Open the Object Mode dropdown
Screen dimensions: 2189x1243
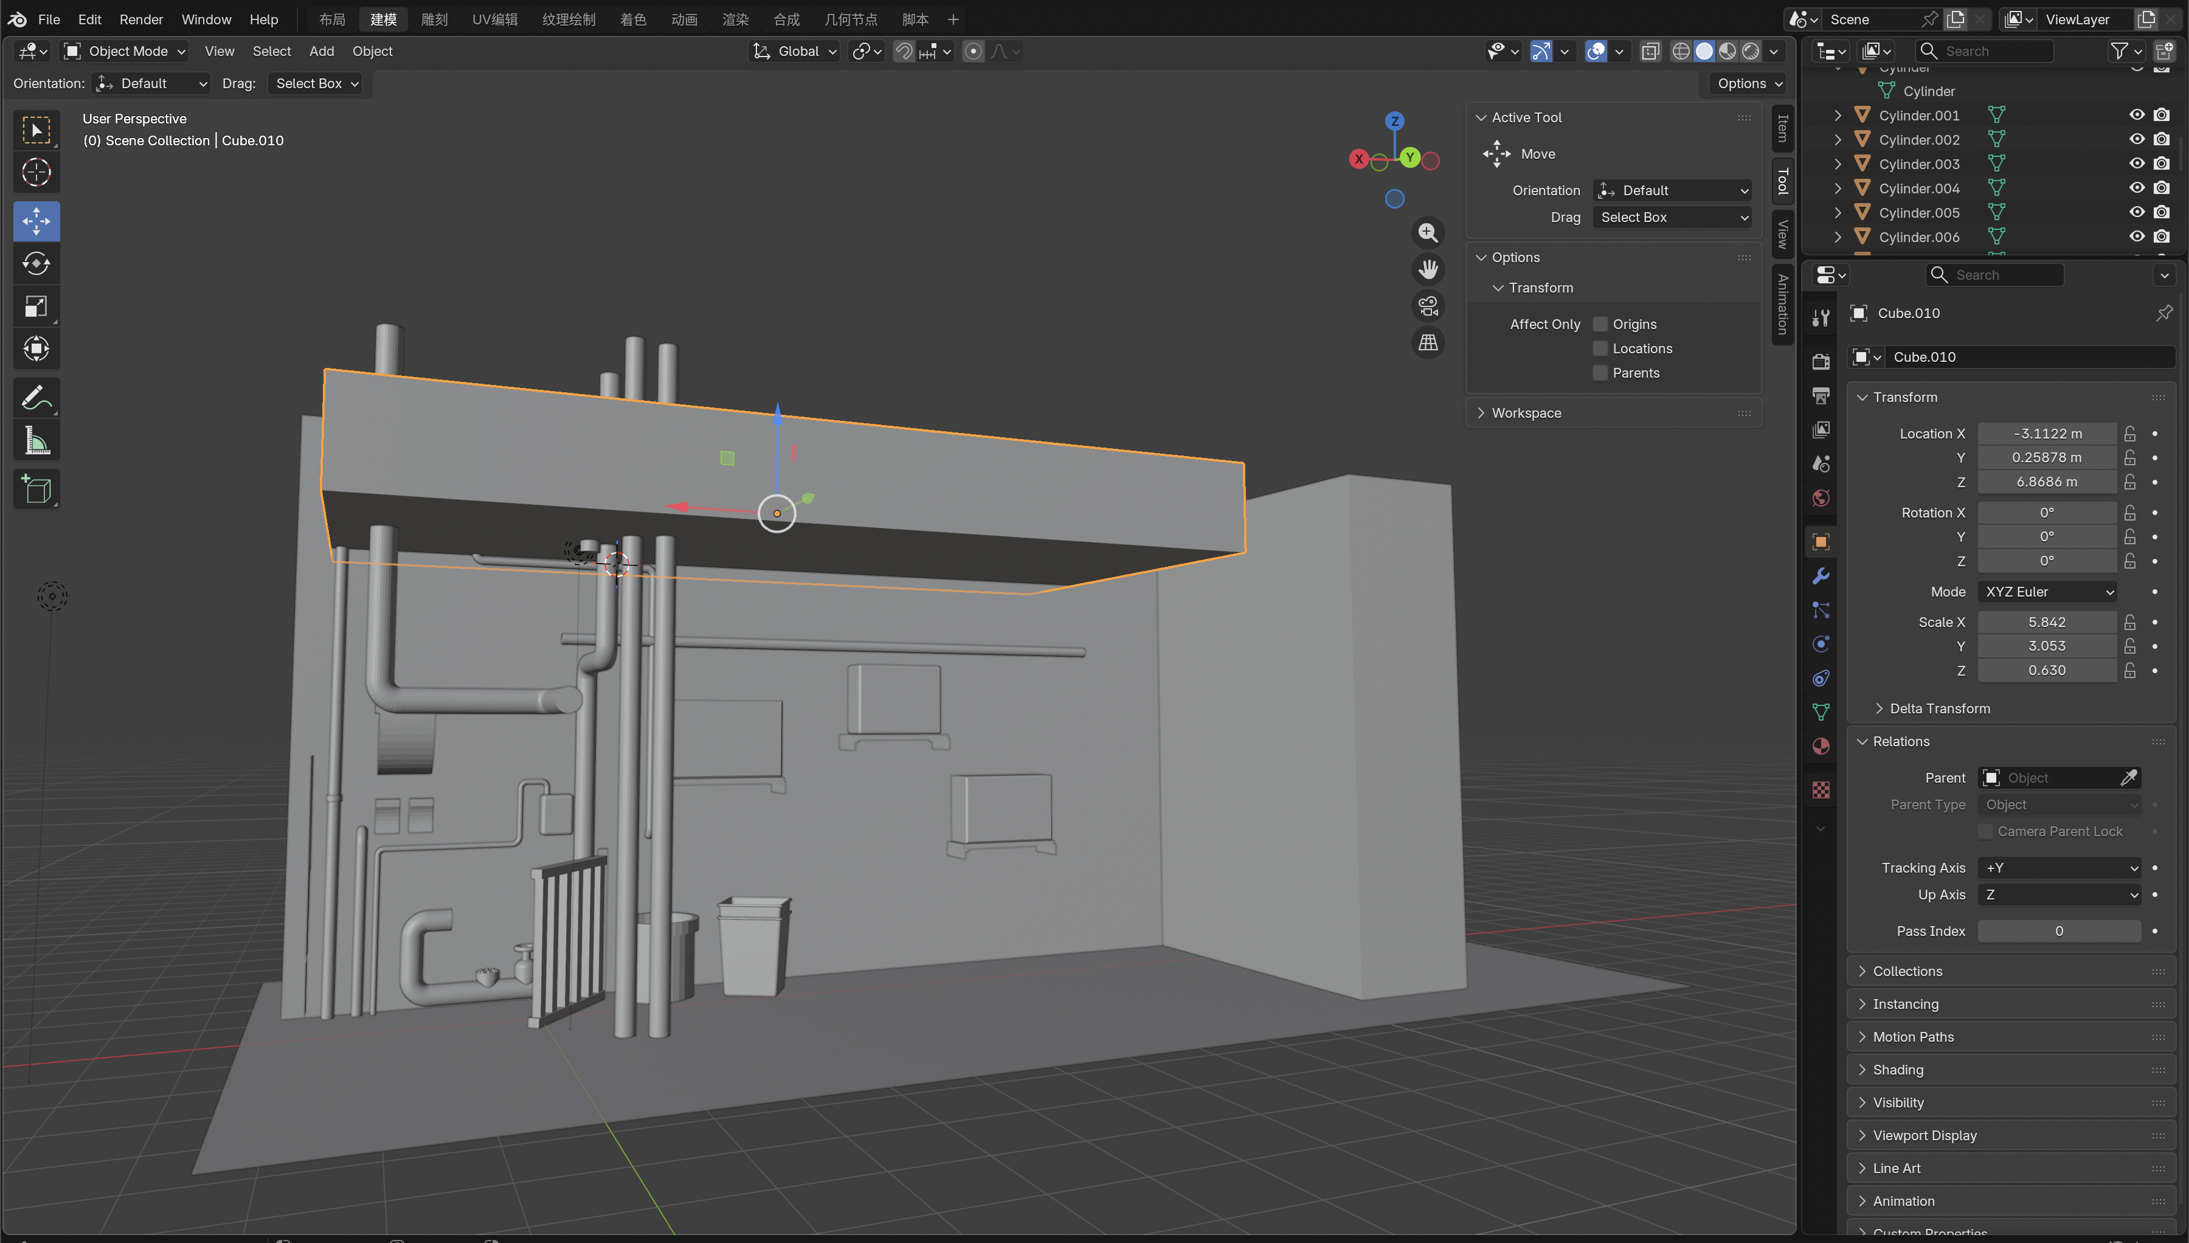pos(125,51)
